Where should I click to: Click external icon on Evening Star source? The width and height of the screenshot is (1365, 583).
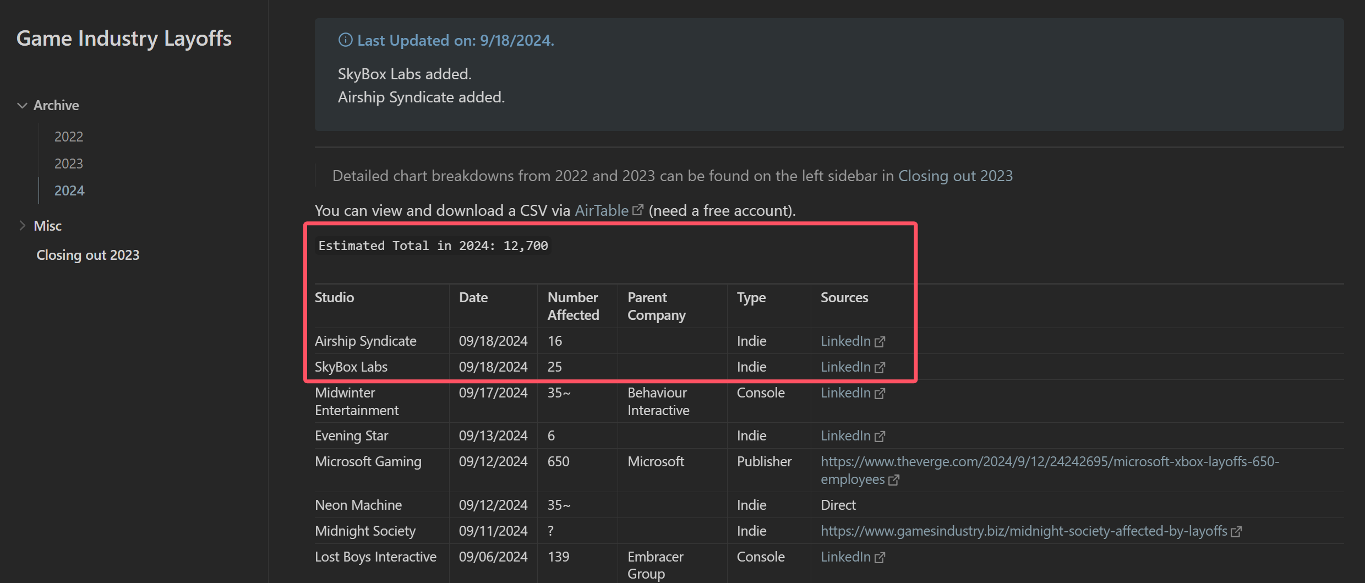pyautogui.click(x=880, y=436)
